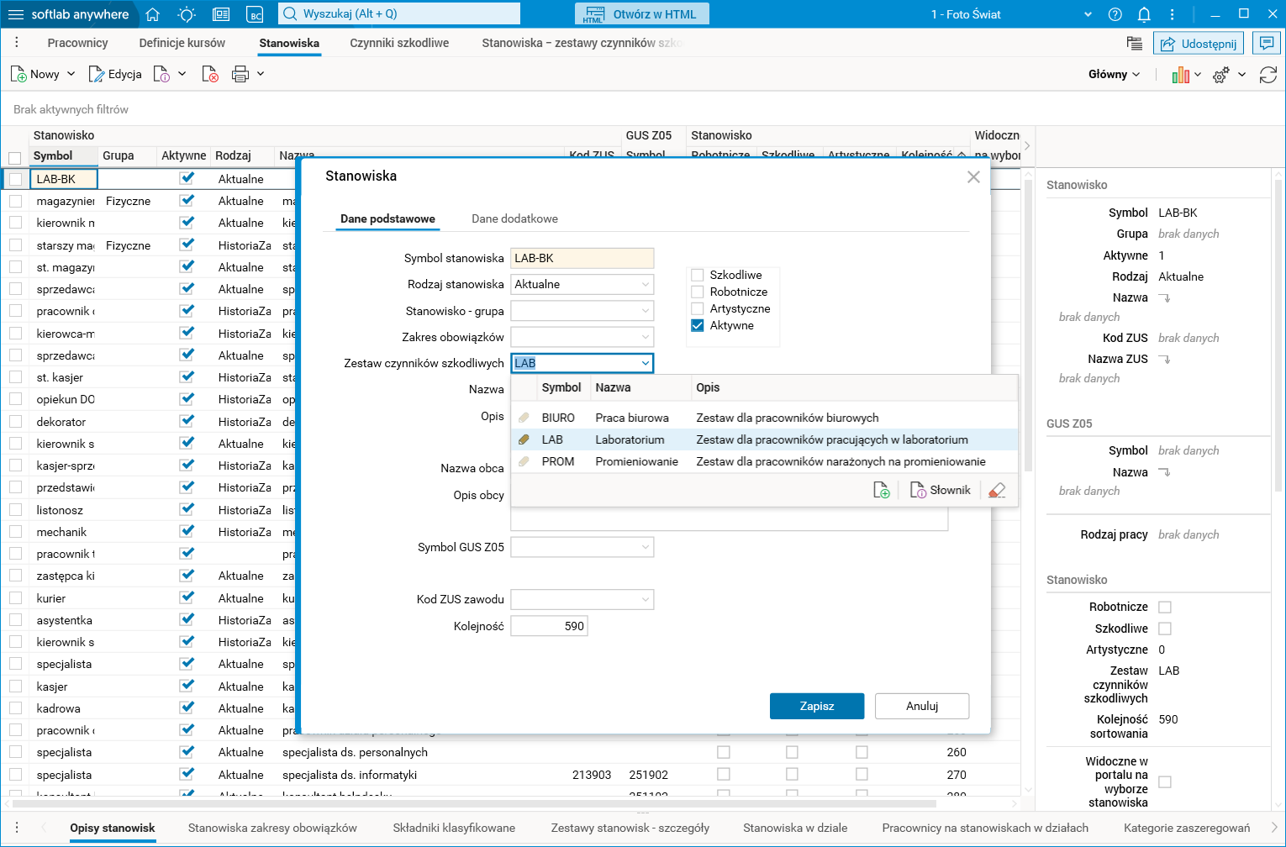Click the BC icon in the top bar
1286x847 pixels.
click(255, 14)
